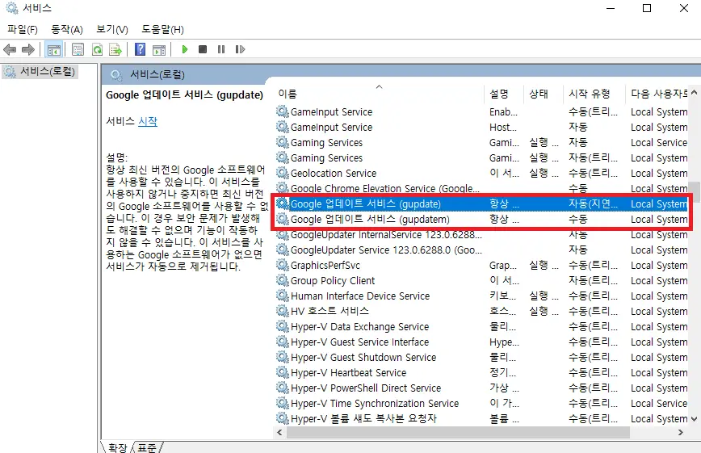The width and height of the screenshot is (701, 453).
Task: Click the gear icon beside GraphicsPerfSvc
Action: pos(282,265)
